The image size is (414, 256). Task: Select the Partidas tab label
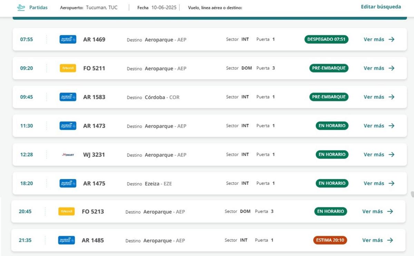[x=38, y=8]
